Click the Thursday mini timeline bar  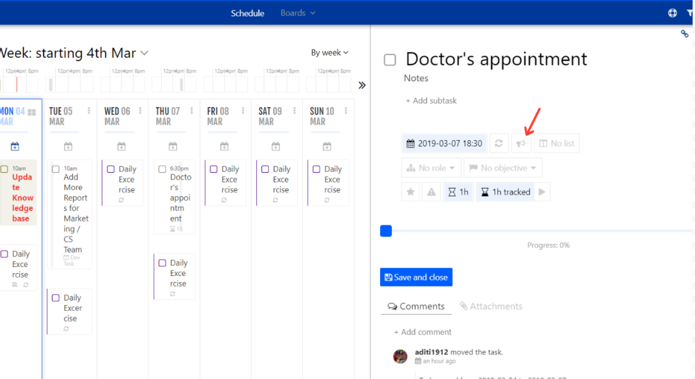click(174, 84)
